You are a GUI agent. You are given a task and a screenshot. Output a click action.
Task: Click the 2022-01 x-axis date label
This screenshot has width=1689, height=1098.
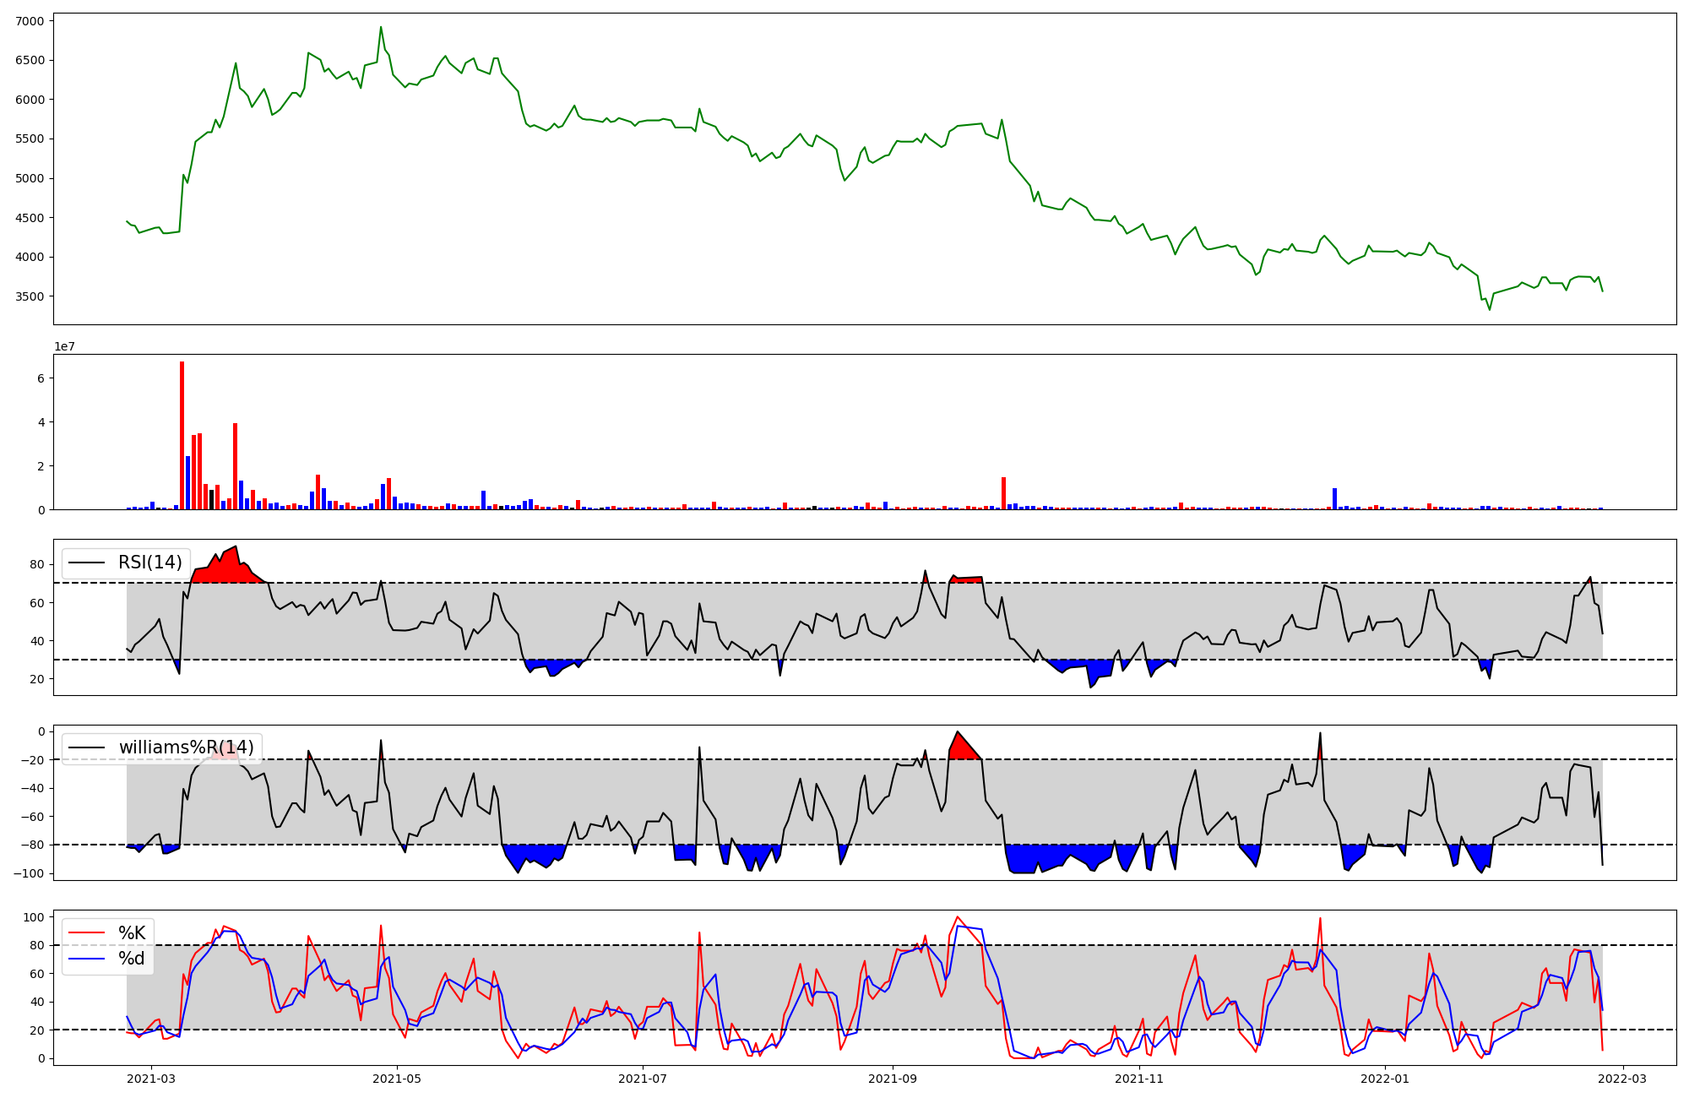coord(1386,1079)
